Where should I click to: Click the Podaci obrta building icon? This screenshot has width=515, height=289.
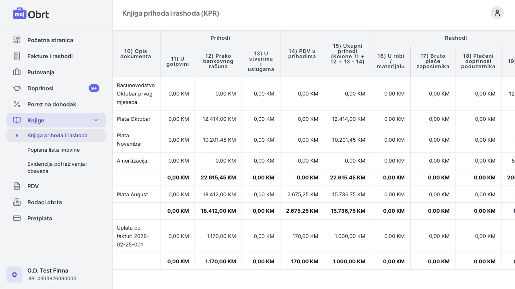[17, 202]
